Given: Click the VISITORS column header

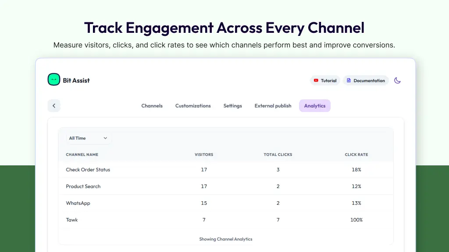Looking at the screenshot, I should [204, 154].
